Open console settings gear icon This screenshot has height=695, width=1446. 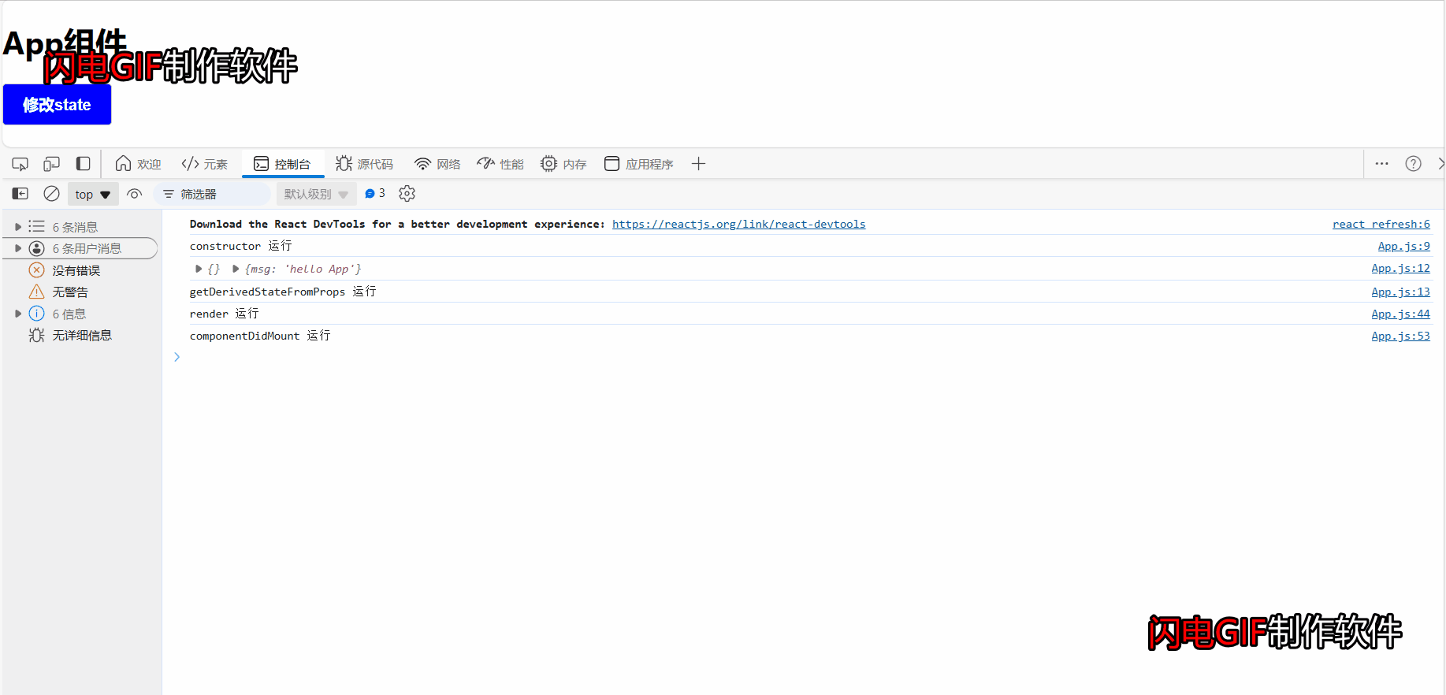click(x=407, y=193)
